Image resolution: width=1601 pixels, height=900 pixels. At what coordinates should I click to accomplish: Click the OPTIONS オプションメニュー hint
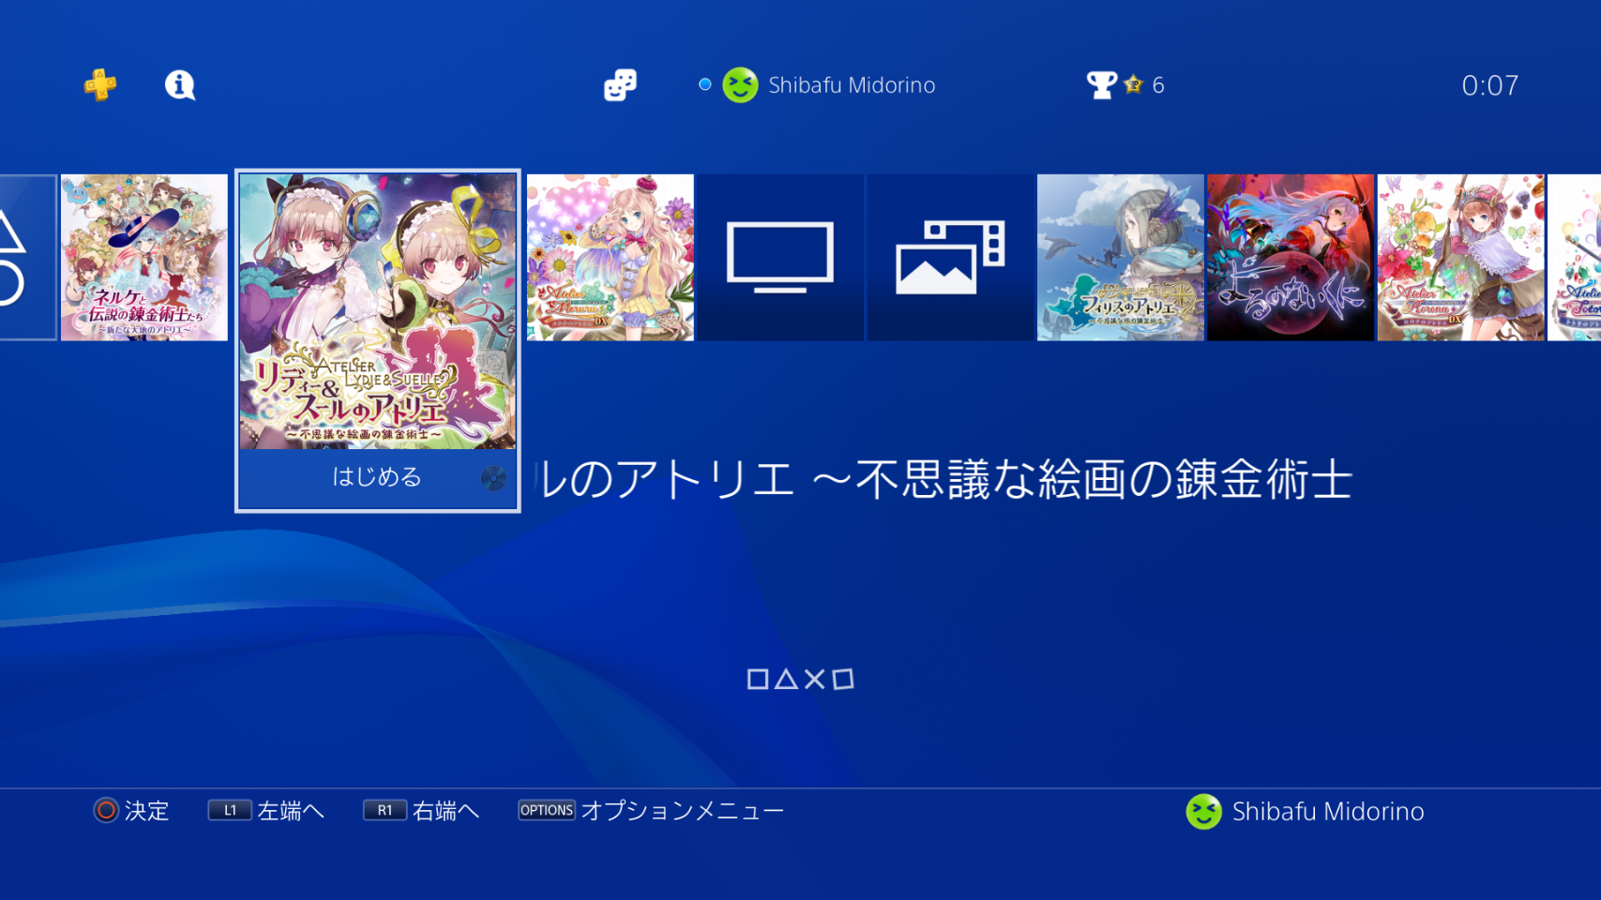click(651, 811)
